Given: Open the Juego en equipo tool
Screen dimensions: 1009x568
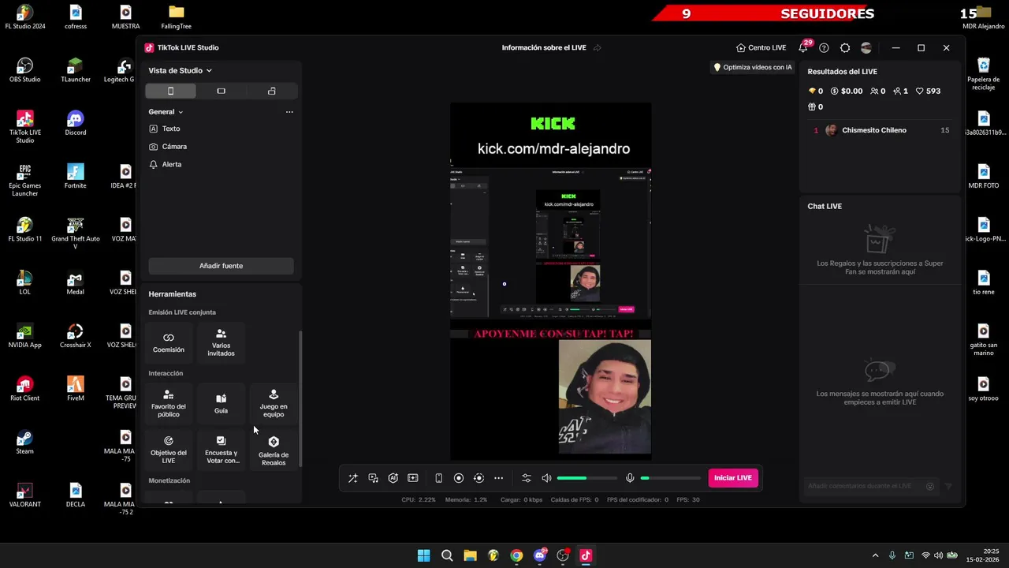Looking at the screenshot, I should 274,403.
